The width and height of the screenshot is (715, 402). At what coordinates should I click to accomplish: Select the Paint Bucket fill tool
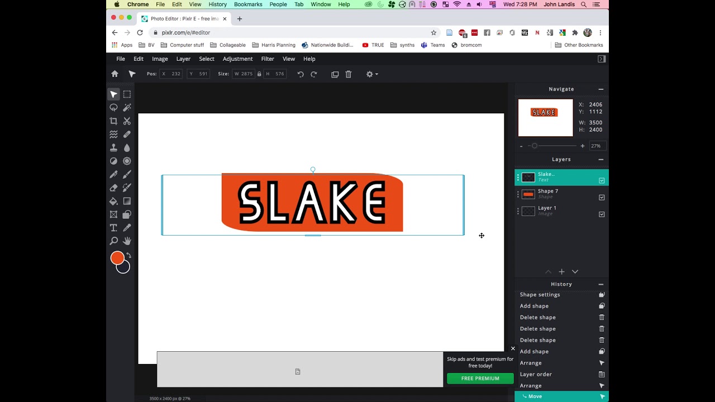(x=113, y=201)
